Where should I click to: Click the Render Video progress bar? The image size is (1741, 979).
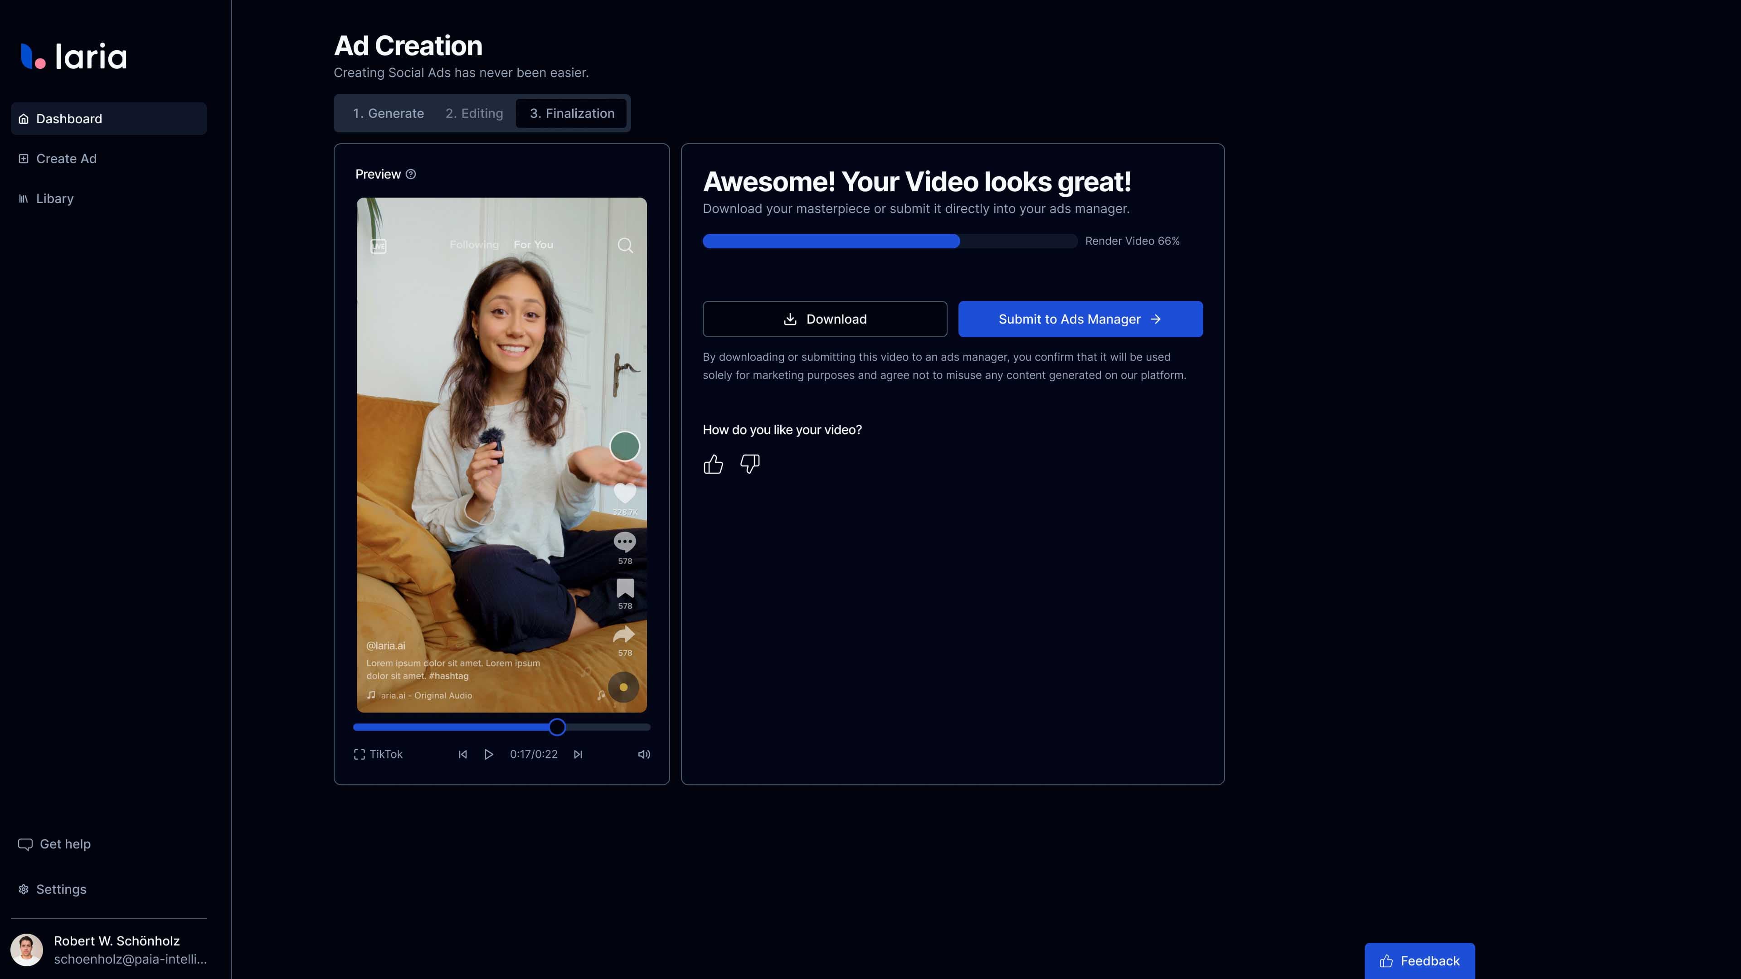[x=890, y=241]
